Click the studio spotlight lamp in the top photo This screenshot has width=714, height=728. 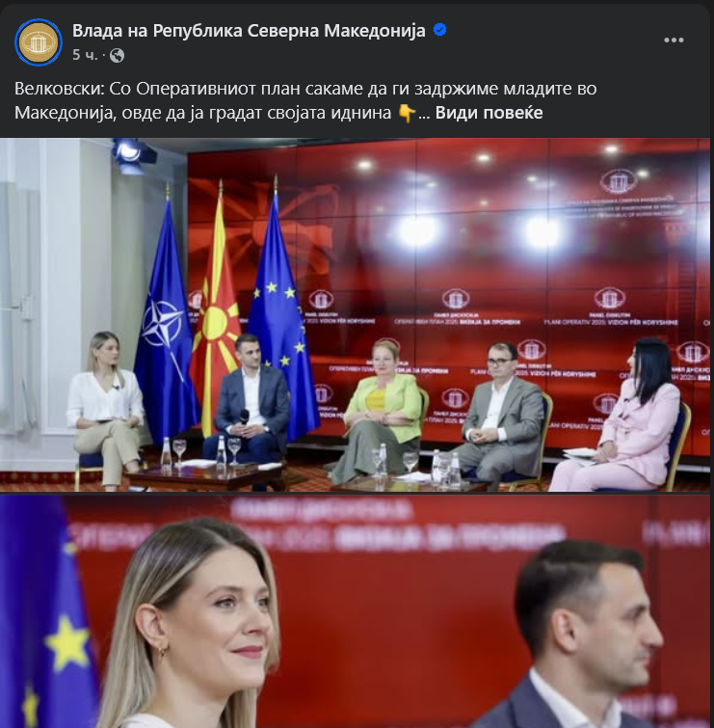(x=132, y=155)
